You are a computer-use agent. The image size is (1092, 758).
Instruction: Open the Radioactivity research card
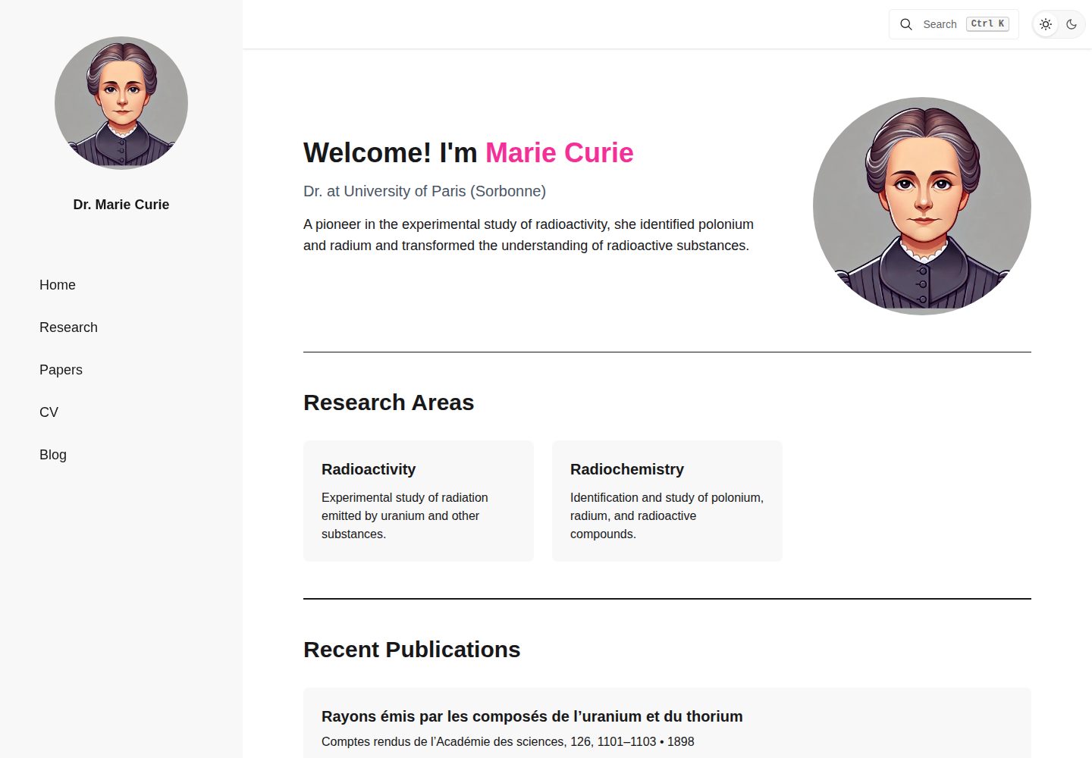(x=419, y=501)
